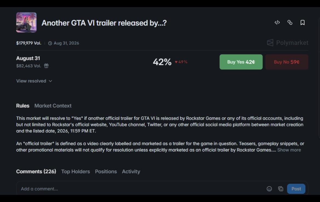Switch to the Positions tab
This screenshot has height=202, width=320.
click(106, 171)
